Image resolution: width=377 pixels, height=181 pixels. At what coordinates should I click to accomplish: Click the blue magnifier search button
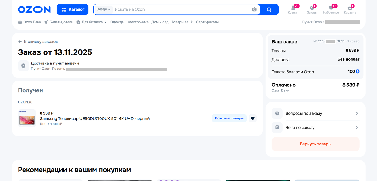tap(269, 9)
